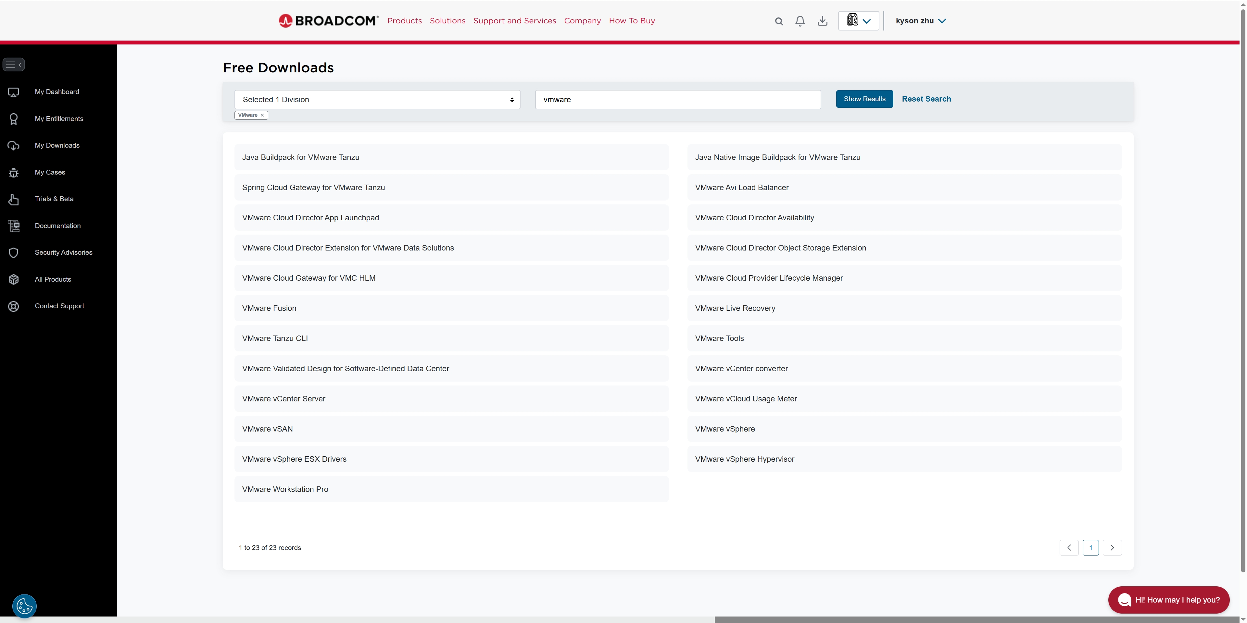The height and width of the screenshot is (623, 1247).
Task: Click the My Downloads cloud icon
Action: point(14,146)
